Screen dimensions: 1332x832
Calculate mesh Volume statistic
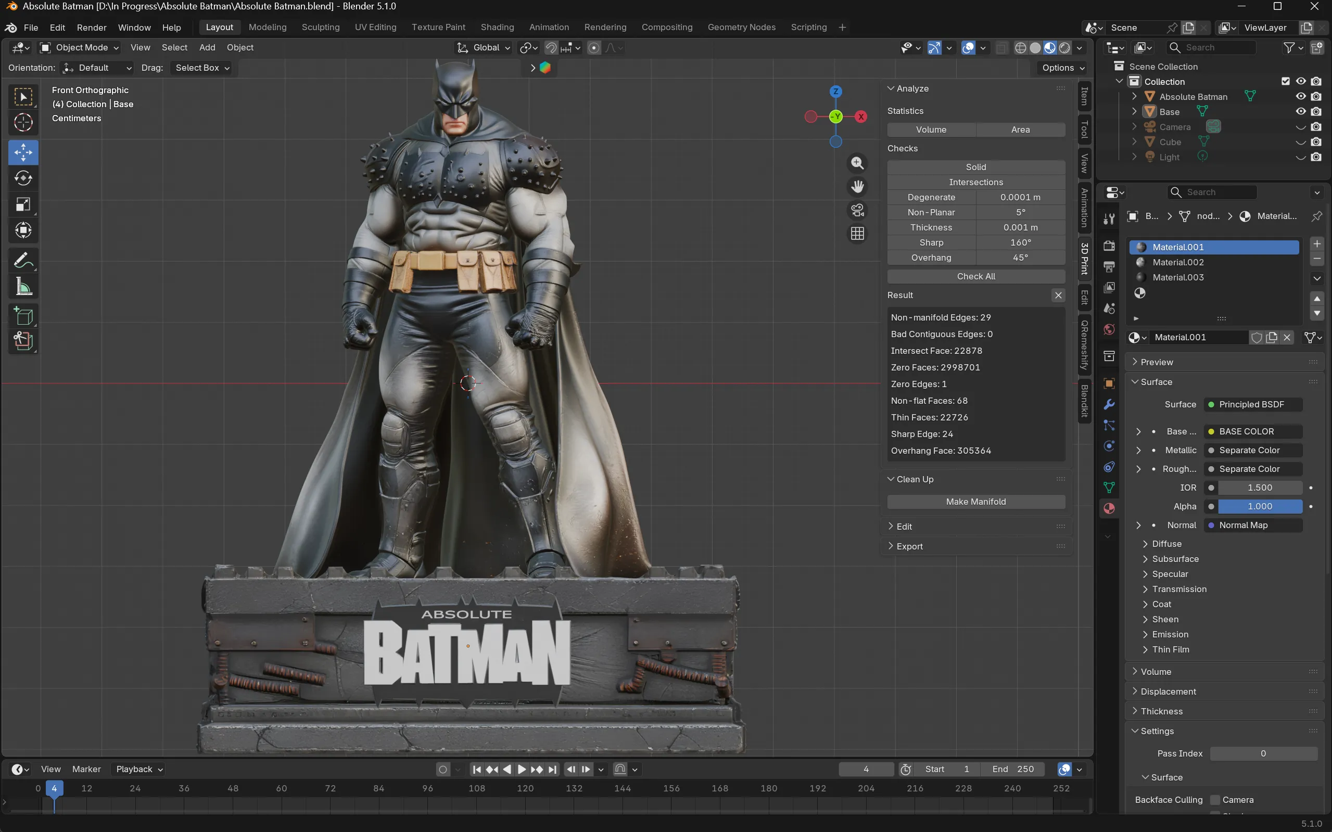pos(931,130)
